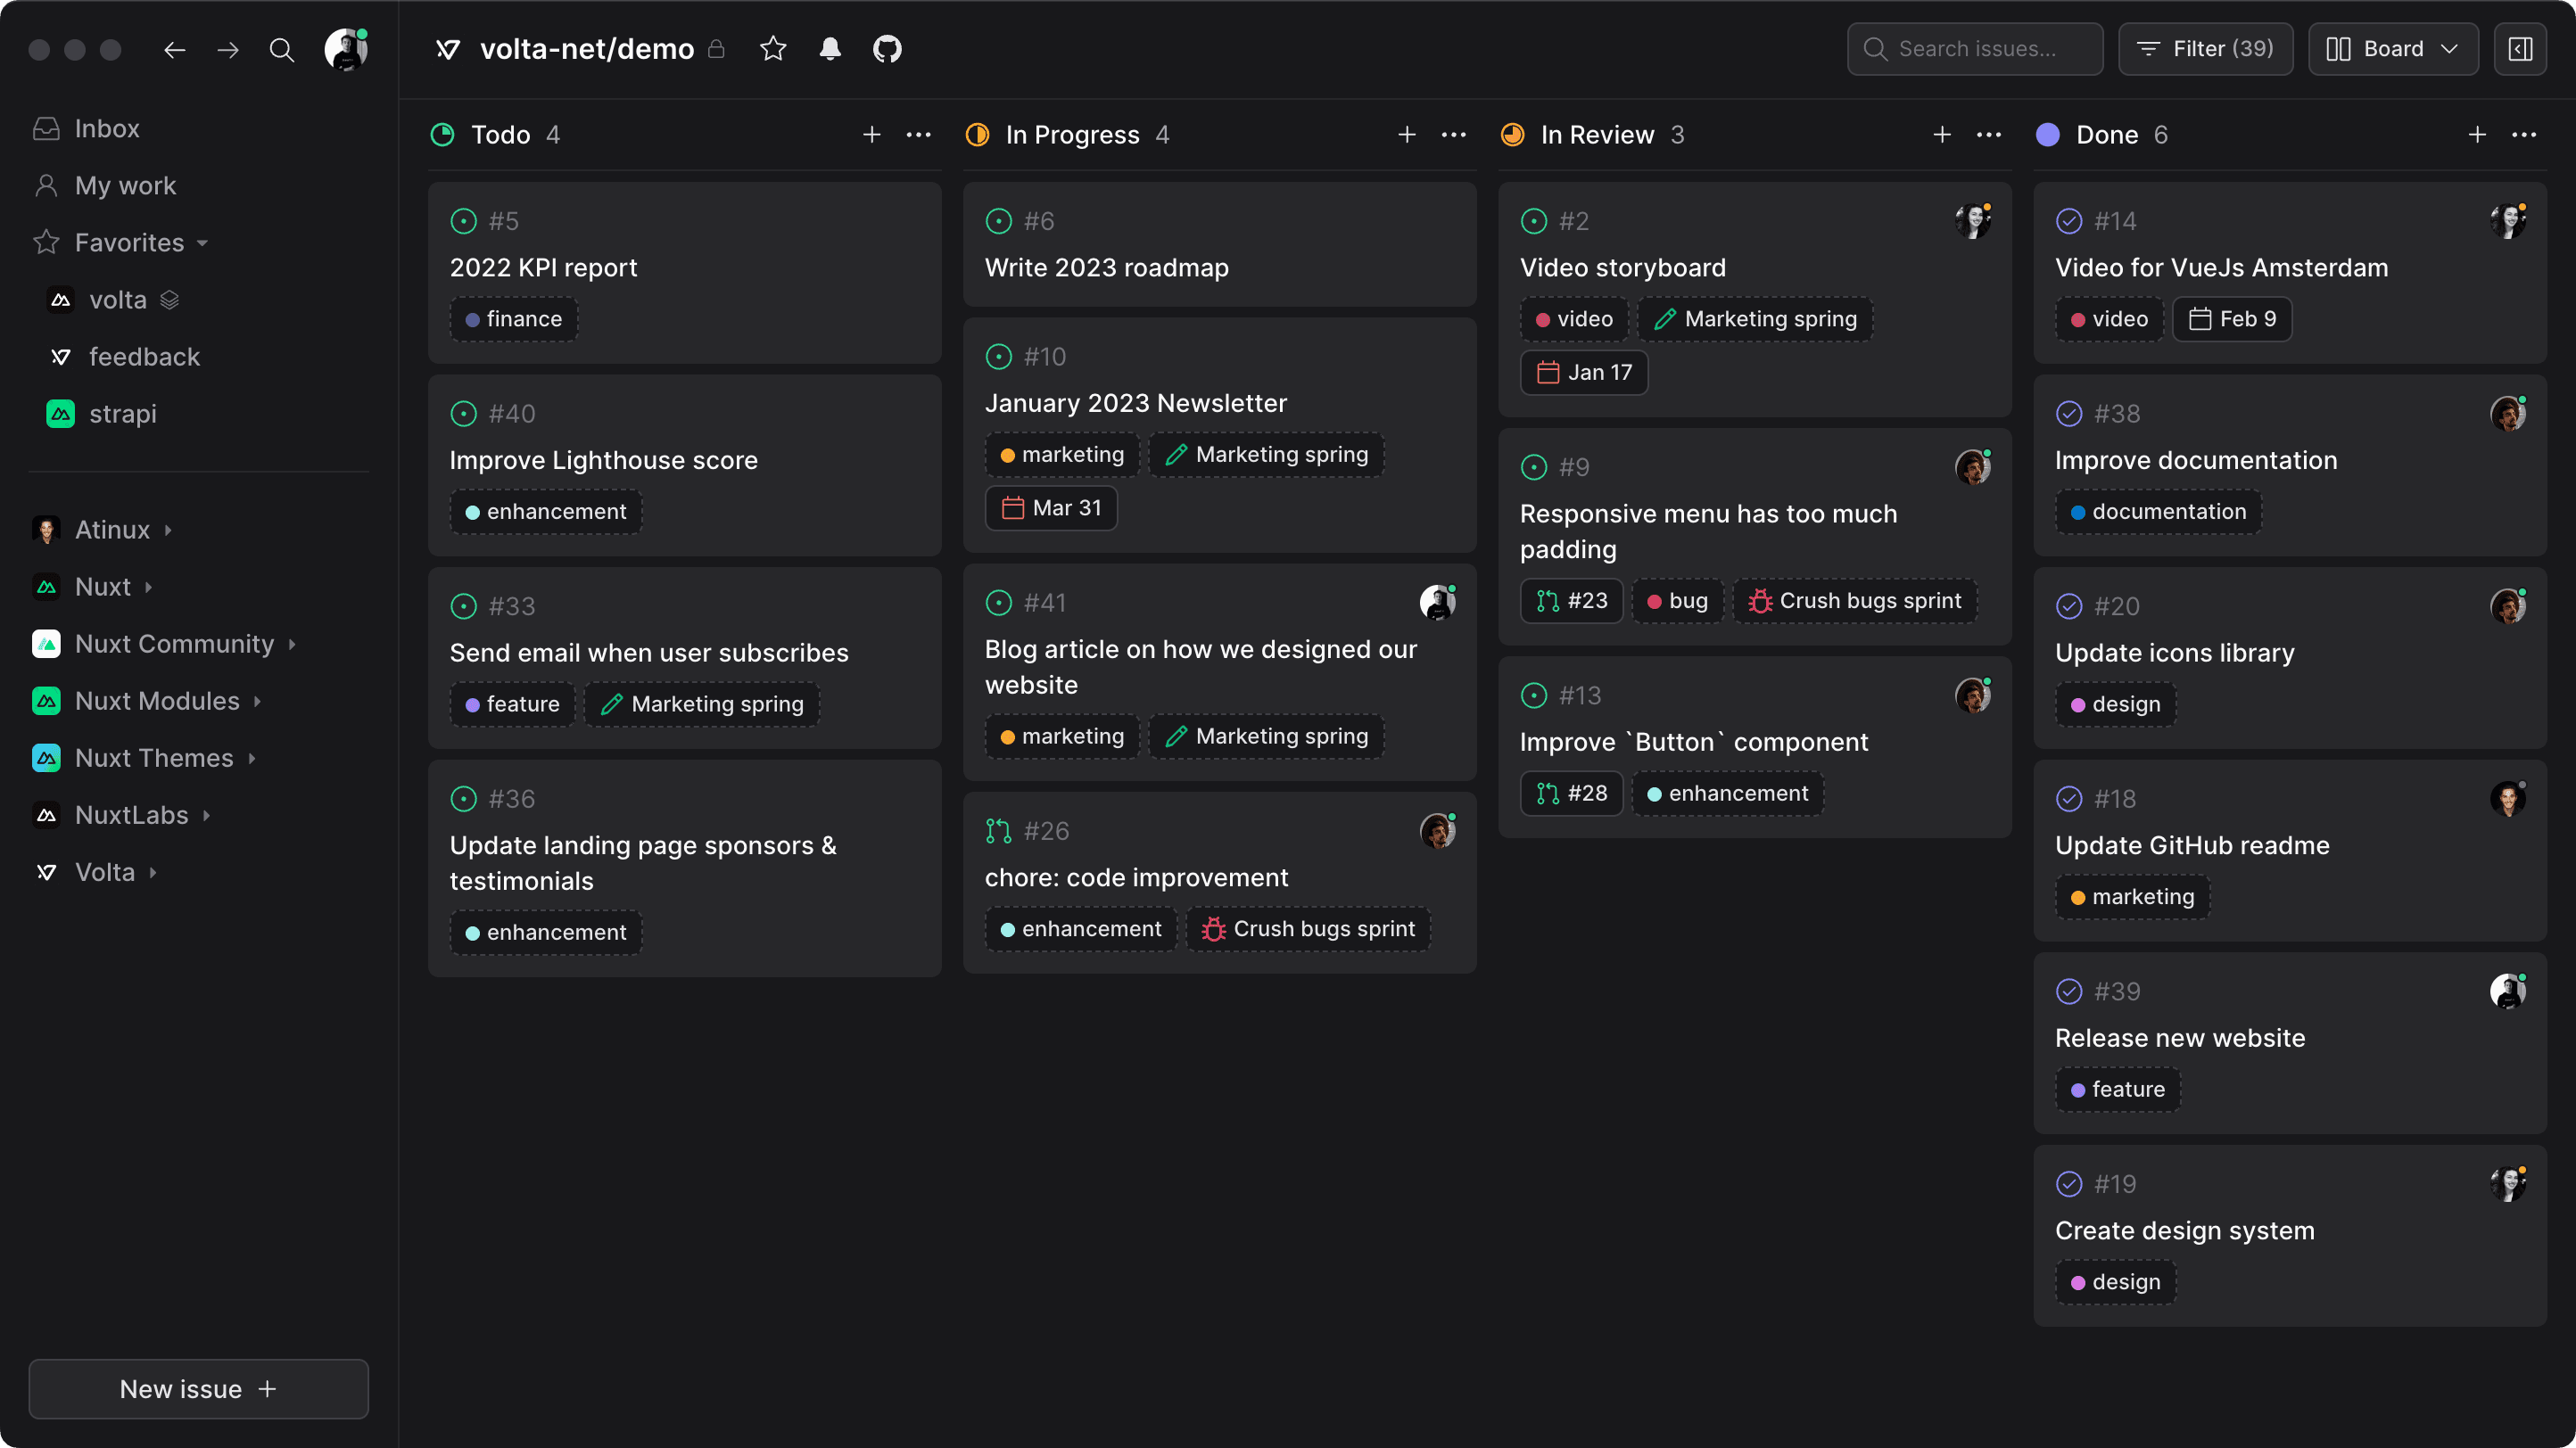Toggle the status circle of issue #13
This screenshot has height=1448, width=2576.
point(1534,695)
